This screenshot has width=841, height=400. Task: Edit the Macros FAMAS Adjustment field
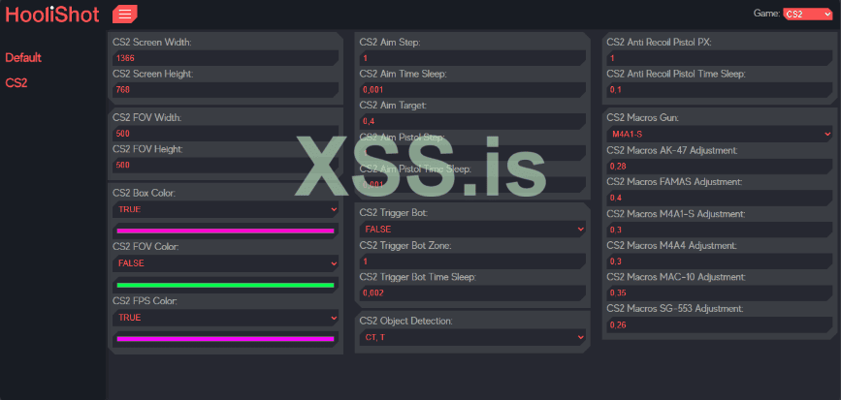(719, 199)
